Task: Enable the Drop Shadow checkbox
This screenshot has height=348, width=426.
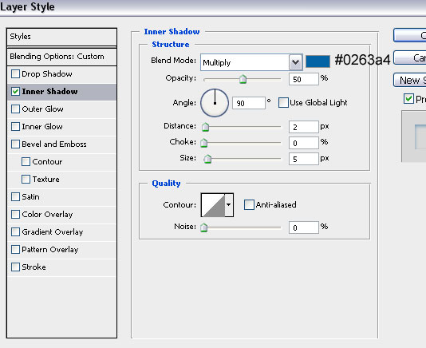Action: coord(15,74)
